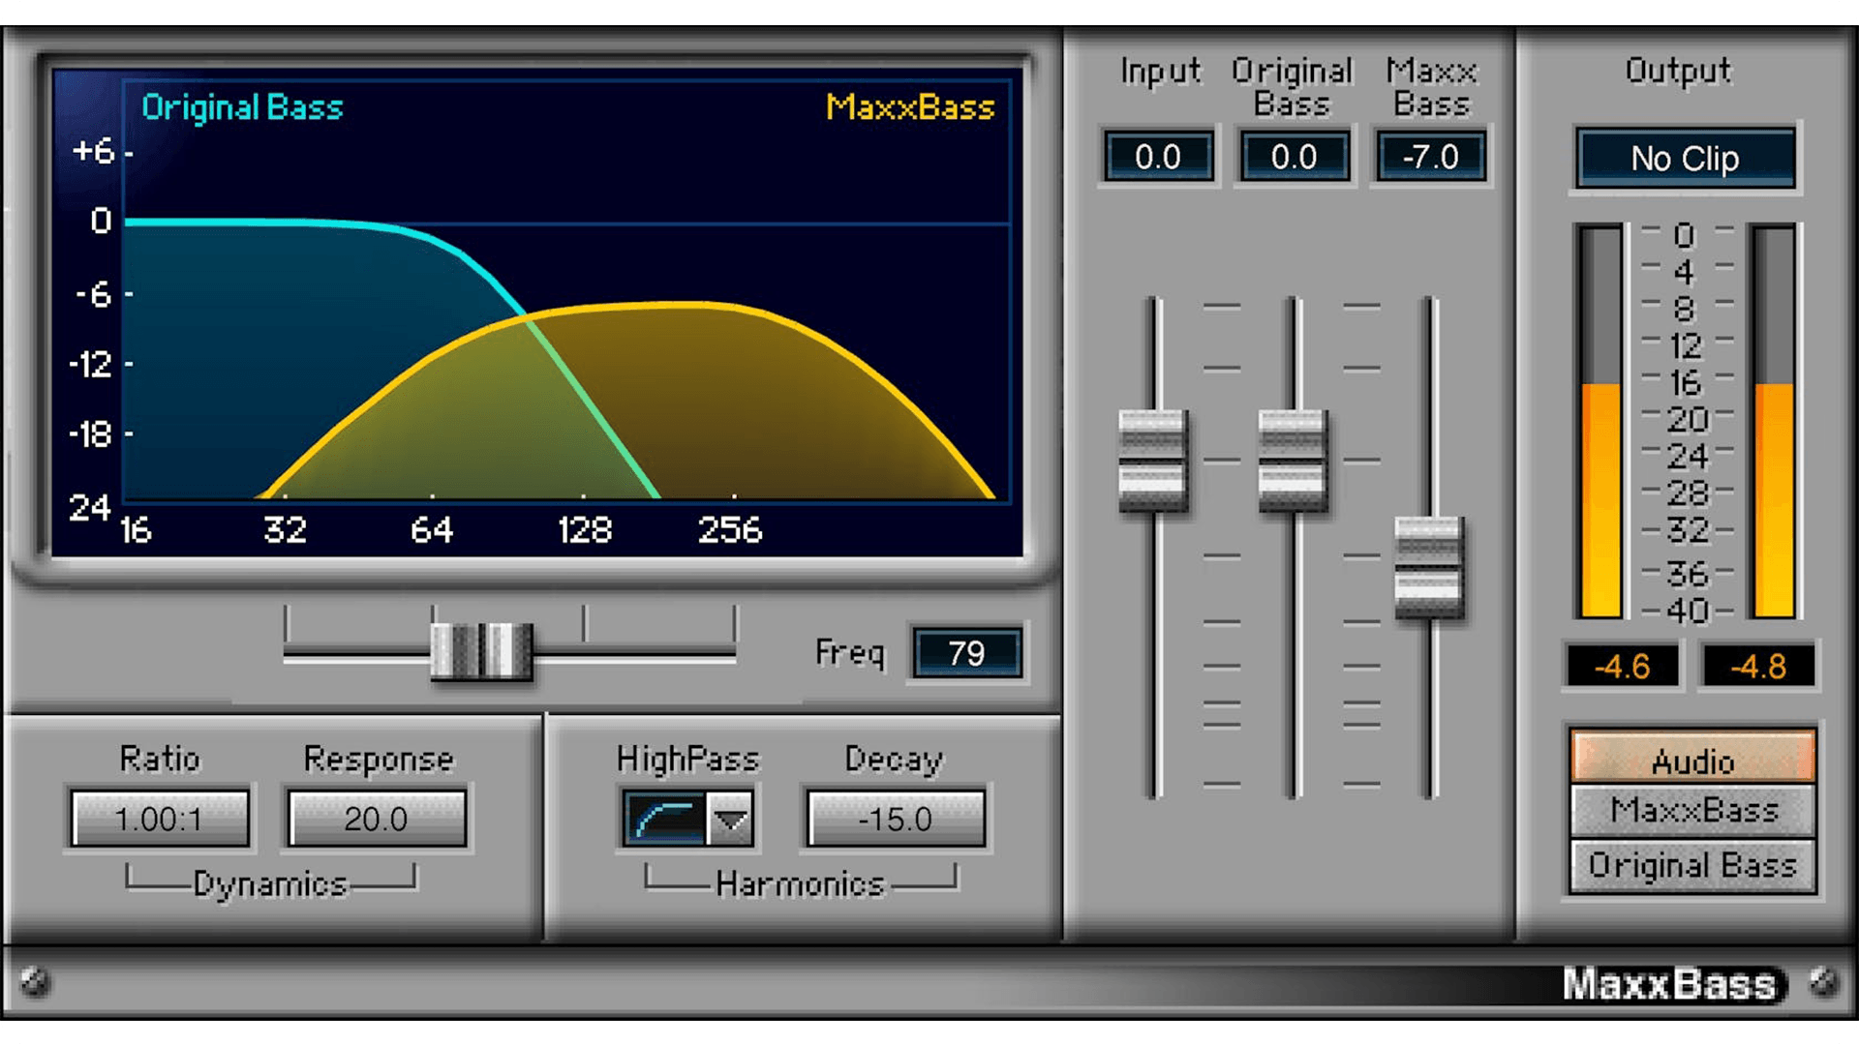Click the 256 Hz axis label
Screen dimensions: 1859x1045
tap(730, 530)
